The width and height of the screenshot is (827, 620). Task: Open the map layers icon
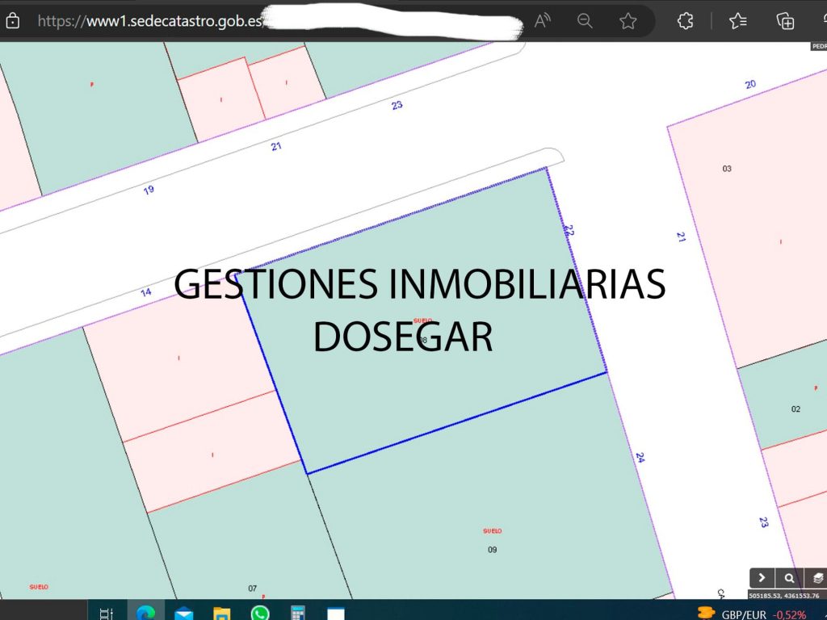coord(817,578)
